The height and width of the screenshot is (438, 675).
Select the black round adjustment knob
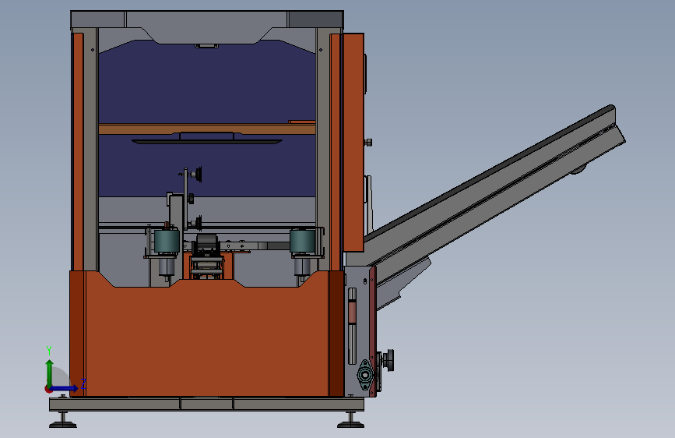388,360
